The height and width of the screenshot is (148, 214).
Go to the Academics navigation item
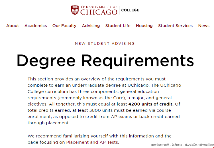(x=36, y=26)
